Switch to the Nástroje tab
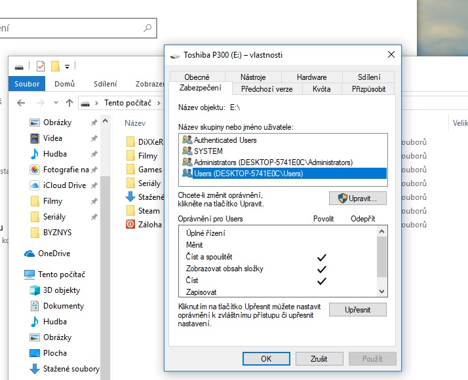Screen dimensions: 468x380 (253, 77)
